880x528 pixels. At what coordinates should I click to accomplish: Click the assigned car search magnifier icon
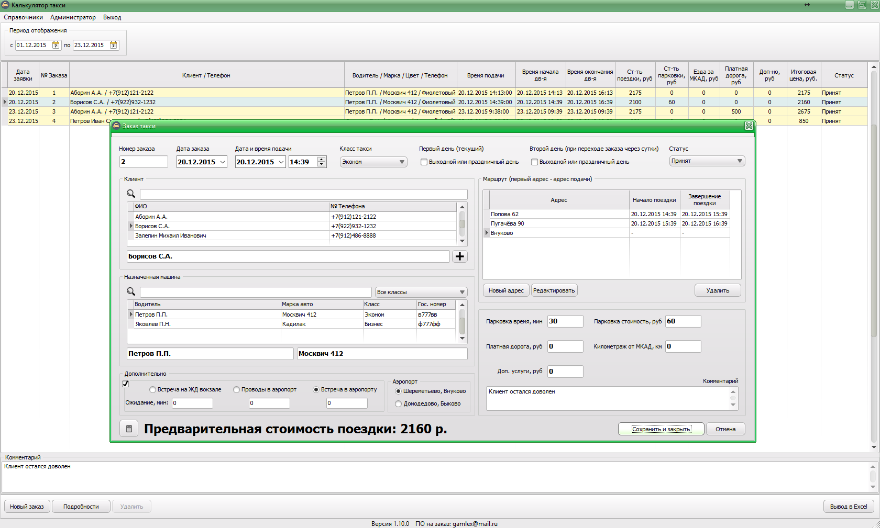[x=131, y=291]
